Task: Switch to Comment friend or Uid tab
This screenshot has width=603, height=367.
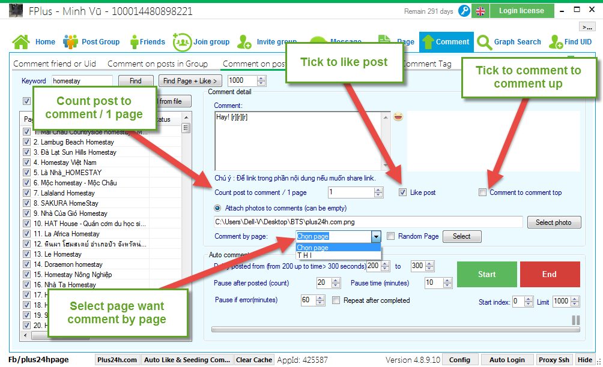Action: [55, 64]
